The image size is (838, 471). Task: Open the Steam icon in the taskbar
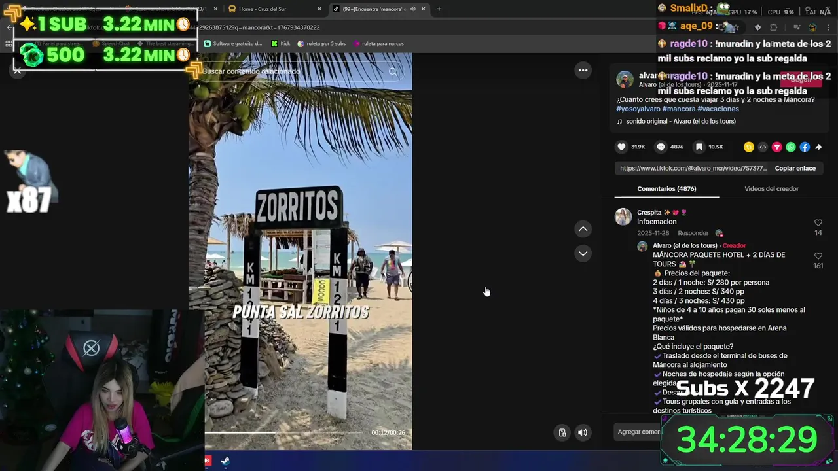click(225, 461)
